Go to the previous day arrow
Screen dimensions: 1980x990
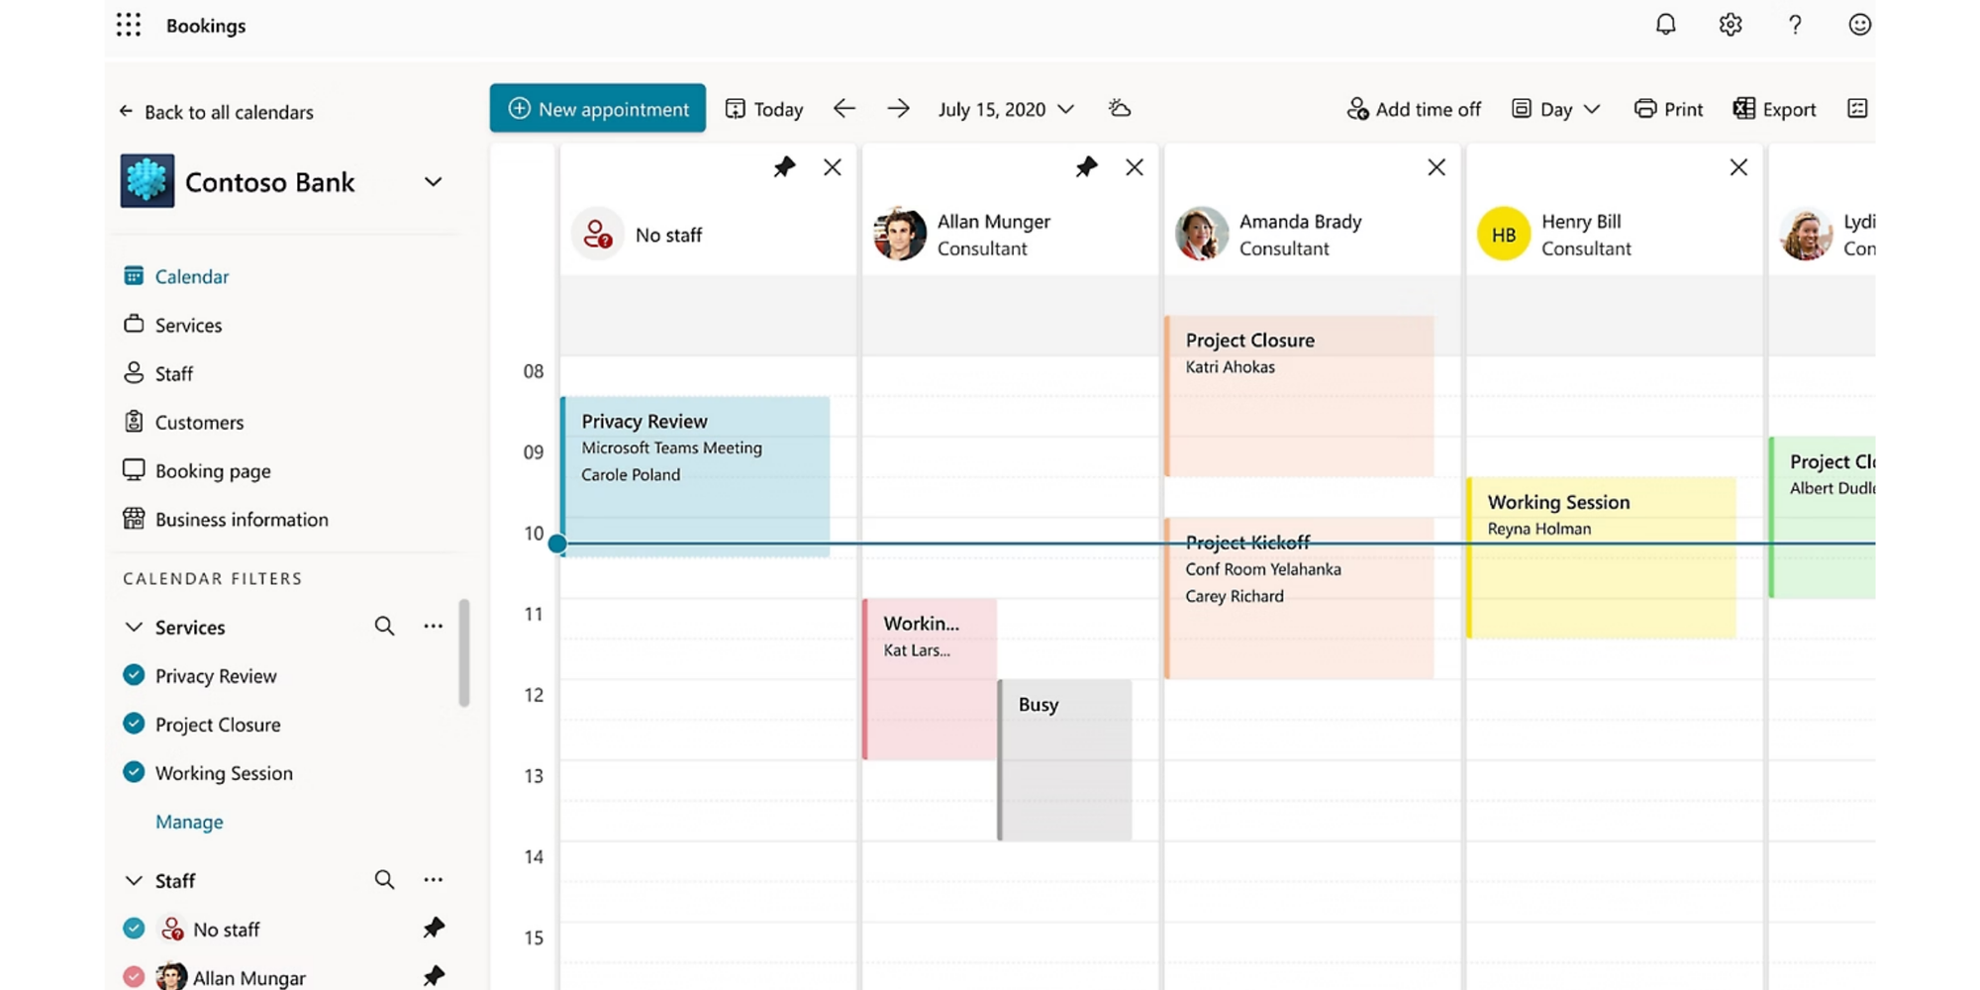[x=843, y=109]
